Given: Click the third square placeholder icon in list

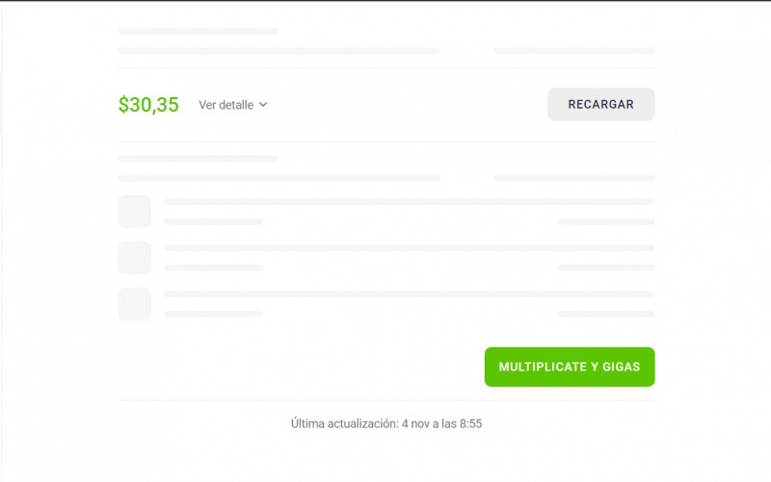Looking at the screenshot, I should pos(135,304).
